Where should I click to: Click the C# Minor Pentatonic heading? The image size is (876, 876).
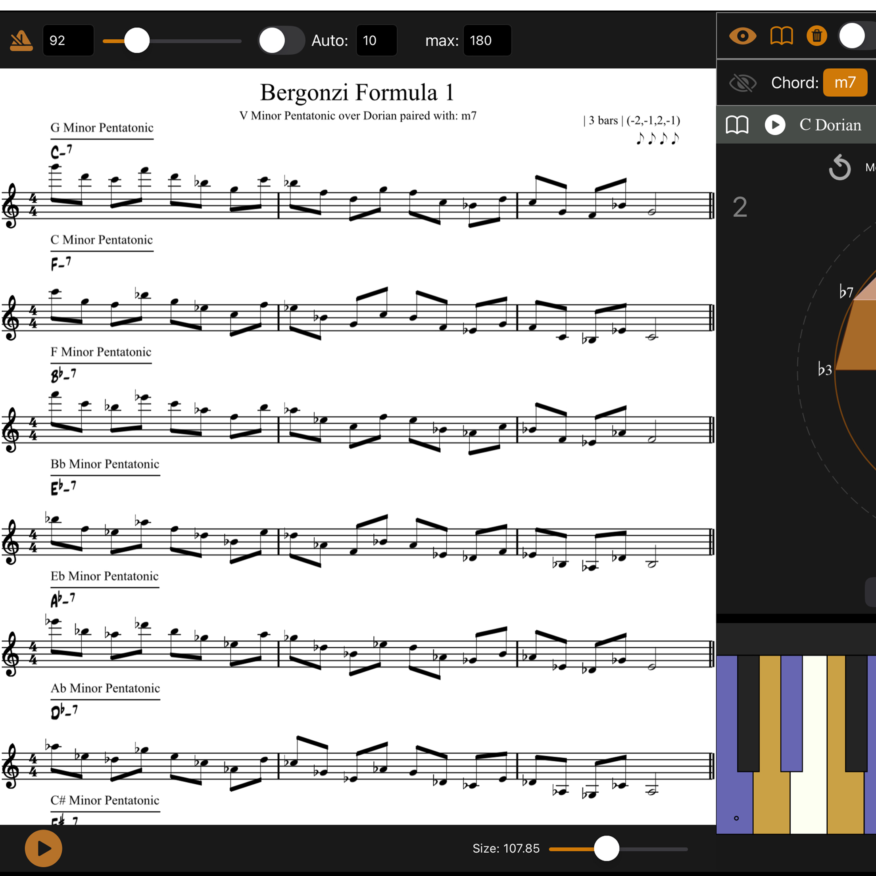pos(105,800)
